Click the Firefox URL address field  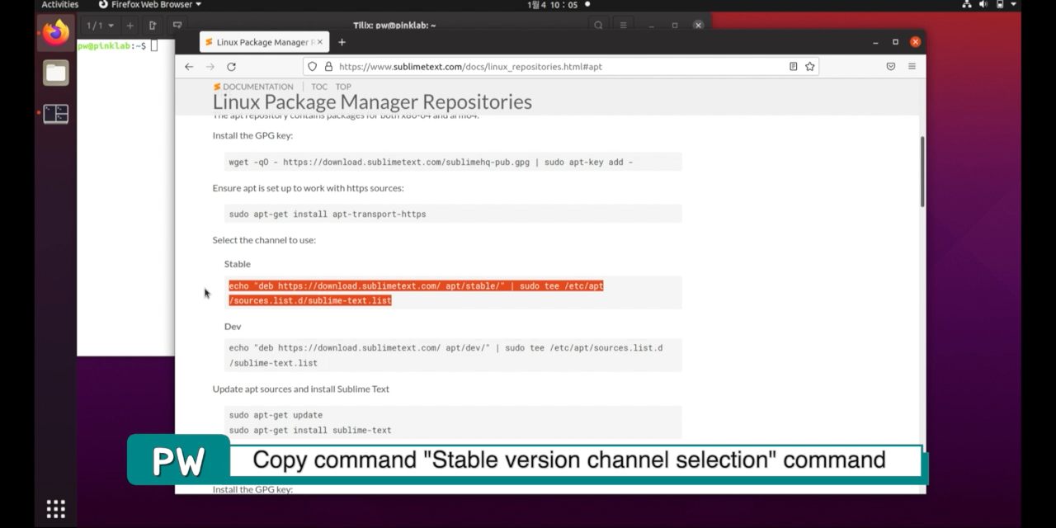point(561,67)
